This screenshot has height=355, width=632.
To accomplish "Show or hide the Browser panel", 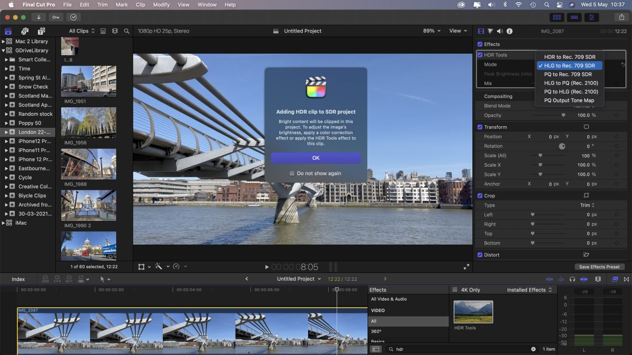I will pos(557,17).
